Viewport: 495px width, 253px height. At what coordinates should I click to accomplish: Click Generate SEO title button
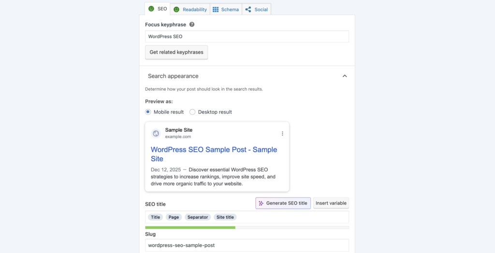[x=283, y=203]
